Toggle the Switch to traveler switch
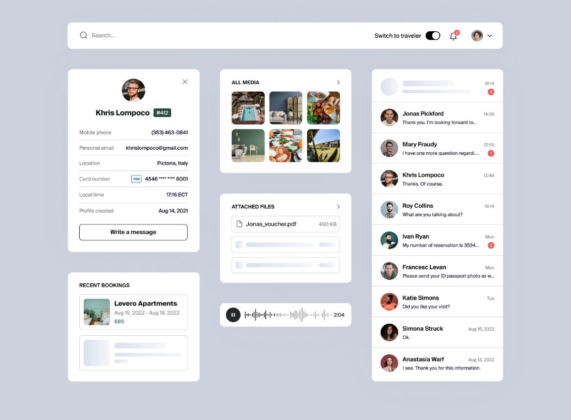 (433, 36)
